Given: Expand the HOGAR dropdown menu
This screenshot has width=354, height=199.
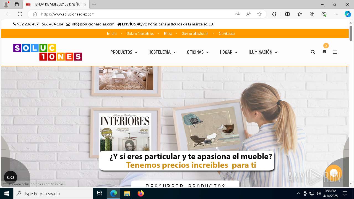Looking at the screenshot, I should pyautogui.click(x=229, y=52).
